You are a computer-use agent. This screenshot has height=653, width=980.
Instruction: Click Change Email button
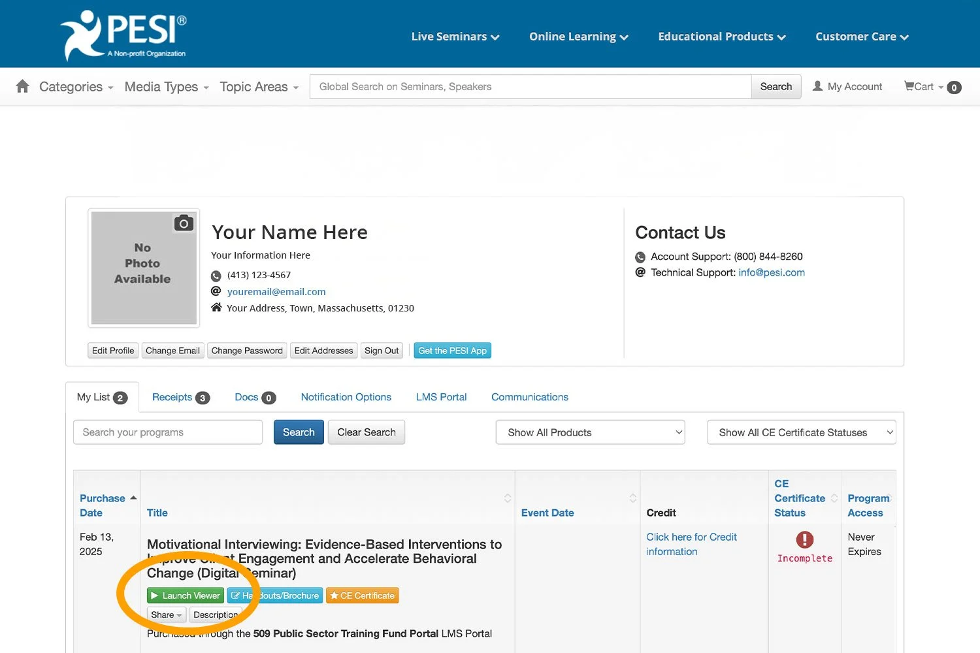(172, 351)
